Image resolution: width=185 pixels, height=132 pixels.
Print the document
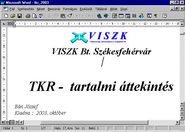[28, 16]
